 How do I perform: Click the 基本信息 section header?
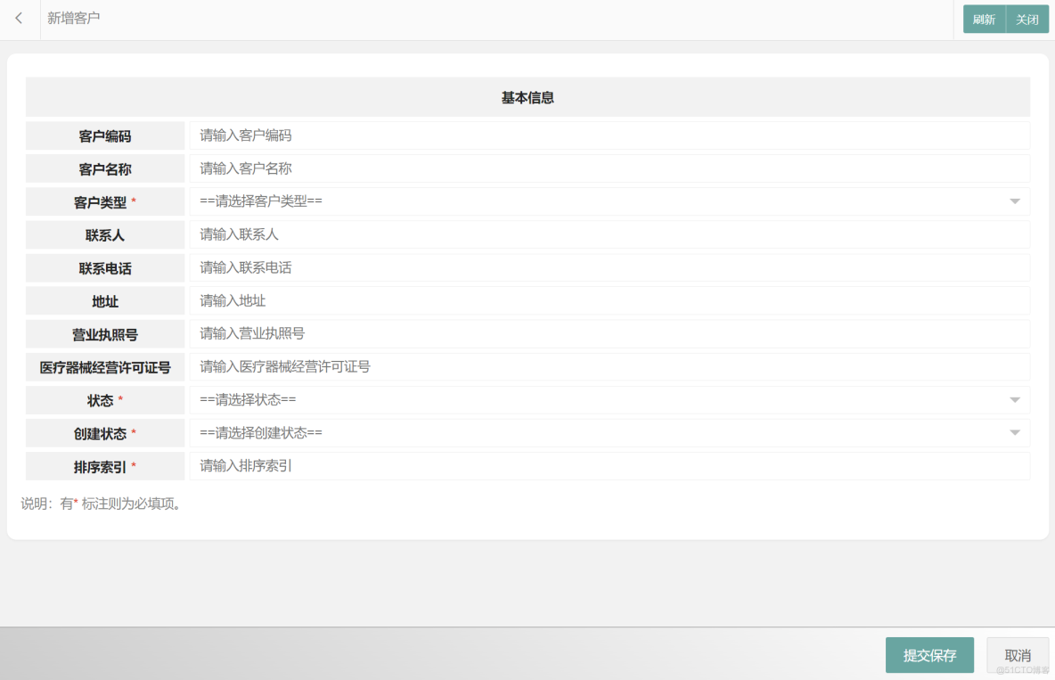(x=527, y=97)
